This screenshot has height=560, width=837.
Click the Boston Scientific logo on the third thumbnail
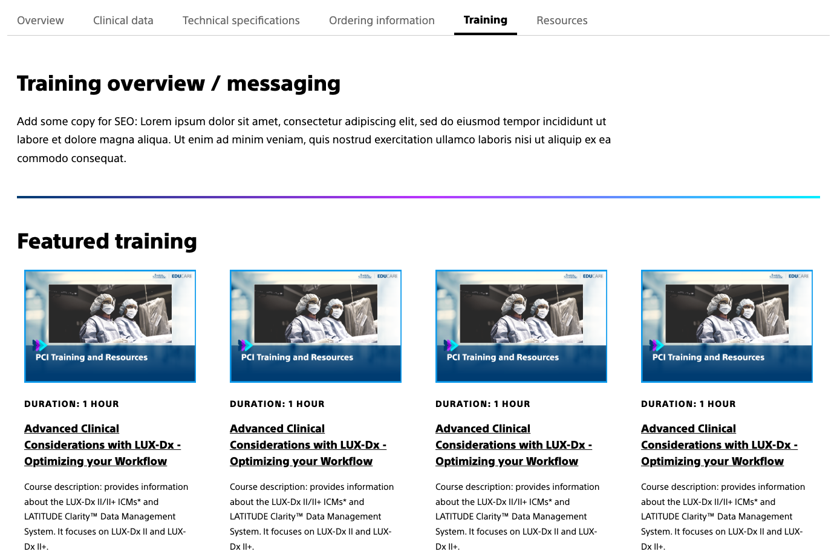570,276
